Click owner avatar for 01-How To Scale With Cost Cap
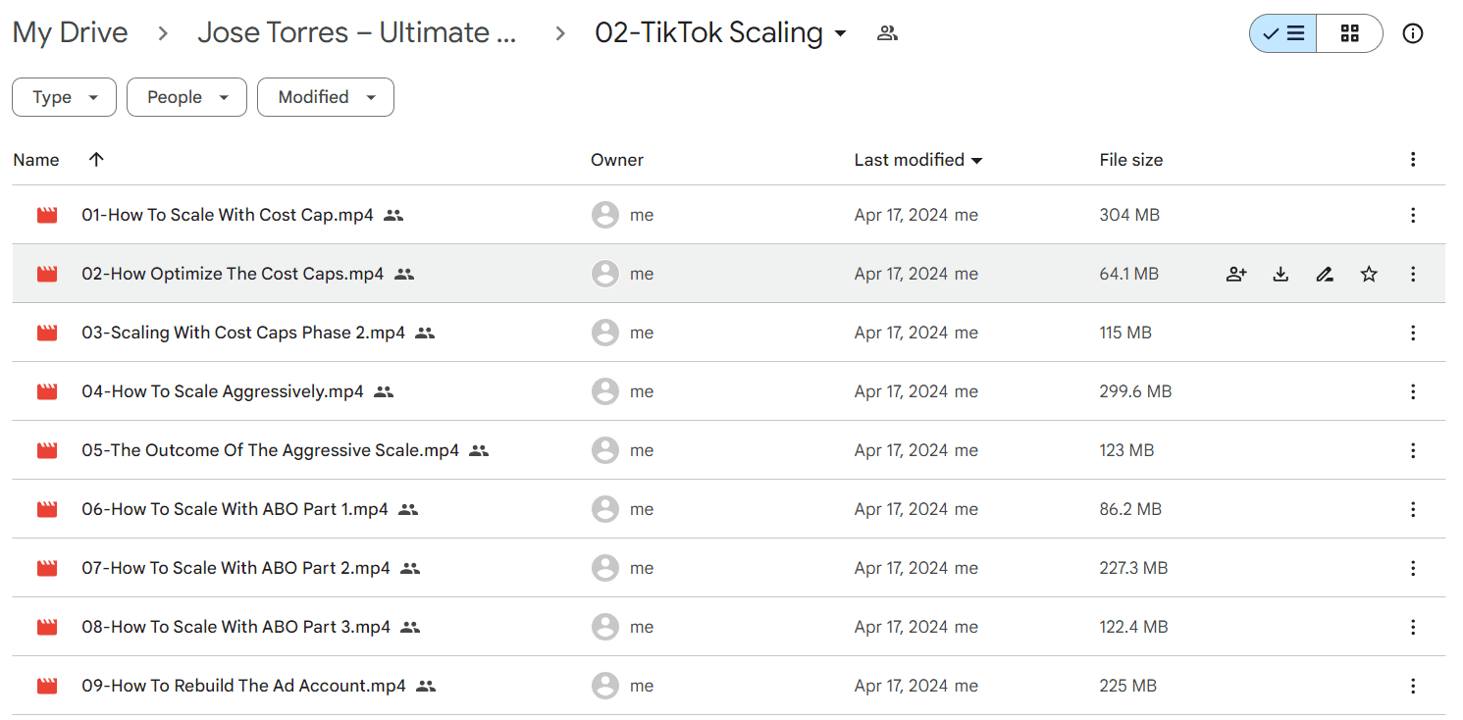The width and height of the screenshot is (1463, 720). pos(605,215)
